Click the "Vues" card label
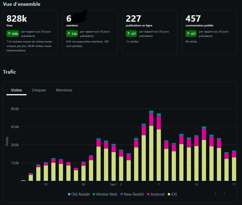The width and height of the screenshot is (242, 205). 9,25
